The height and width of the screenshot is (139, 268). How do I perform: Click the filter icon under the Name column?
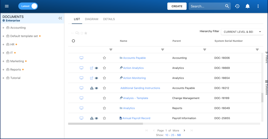coord(162,50)
